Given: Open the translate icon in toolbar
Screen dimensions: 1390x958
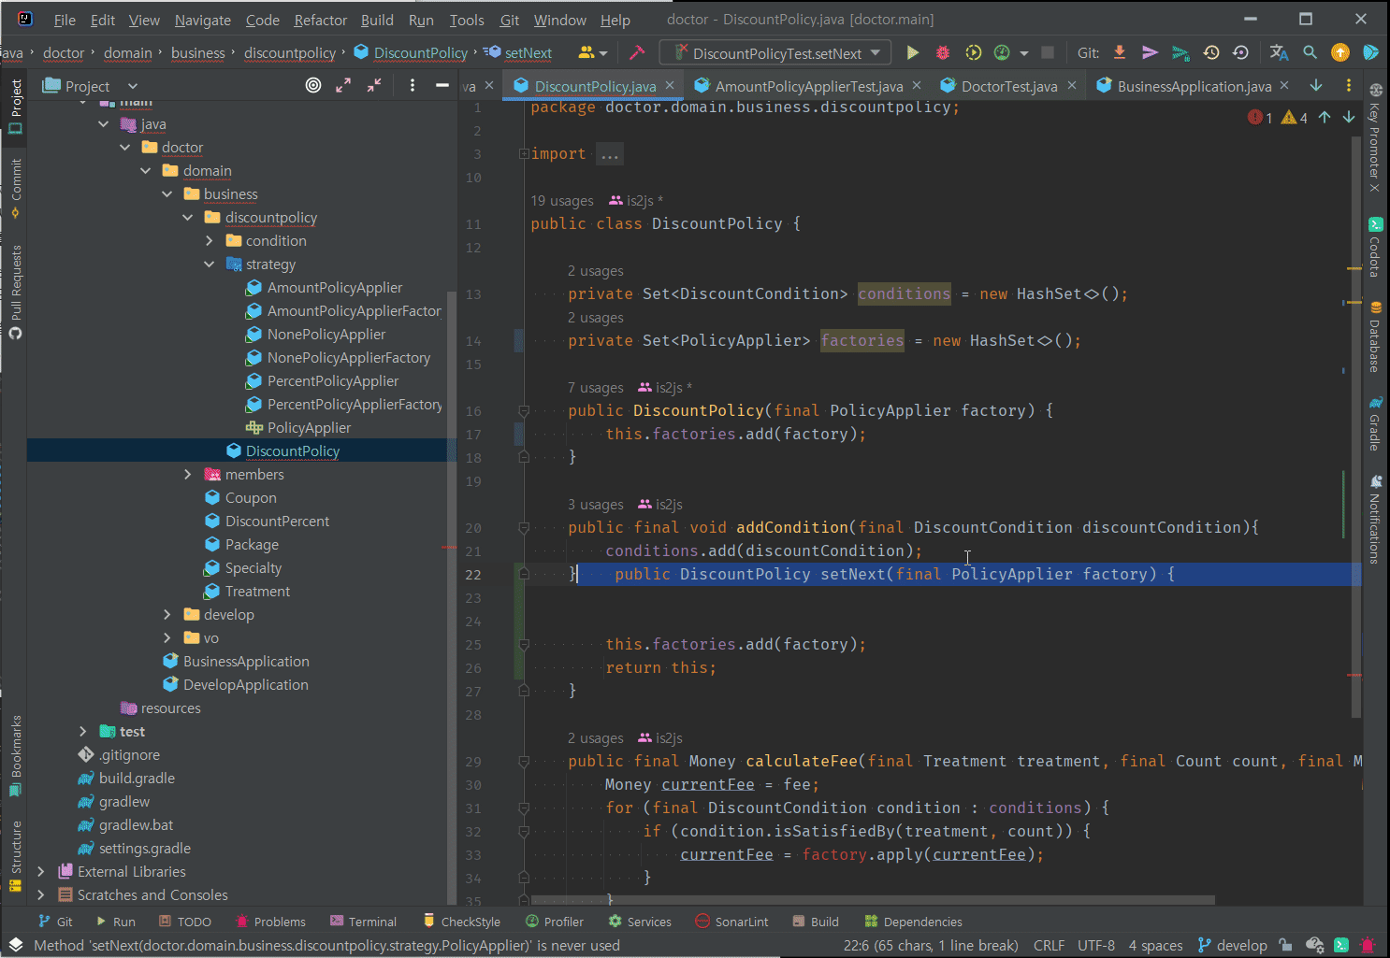Looking at the screenshot, I should 1279,53.
